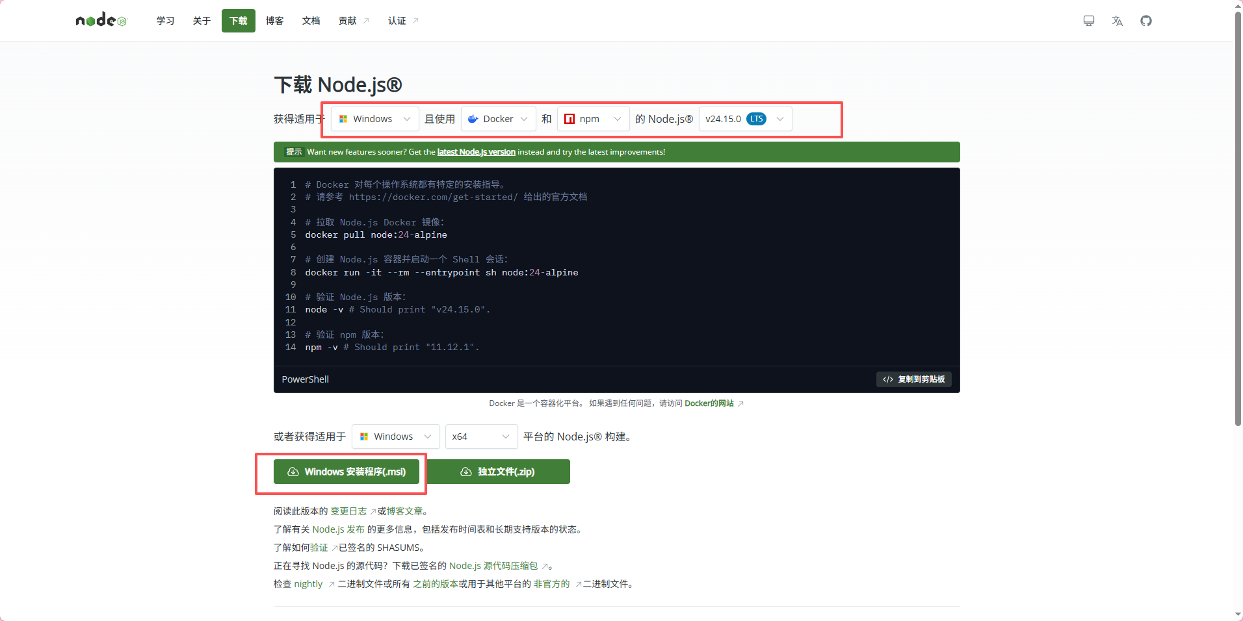Screen dimensions: 1243x621
Task: Open the Node.js 发布 link
Action: click(338, 529)
